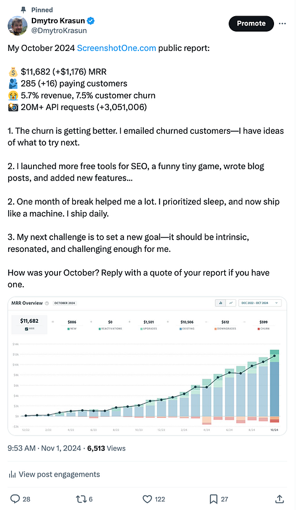The width and height of the screenshot is (299, 510).
Task: Click the blue verified badge
Action: coord(91,21)
